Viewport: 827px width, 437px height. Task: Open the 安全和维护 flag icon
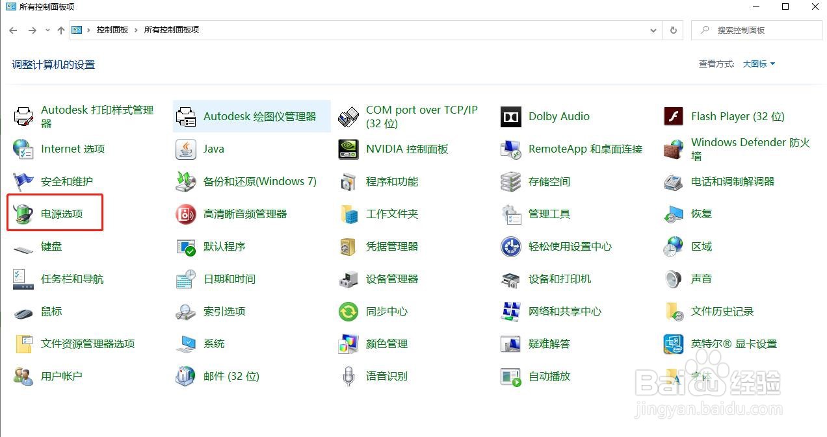[x=23, y=182]
